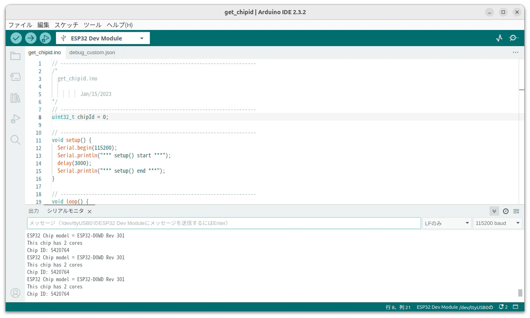
Task: Click the setup() end println line
Action: pos(111,171)
